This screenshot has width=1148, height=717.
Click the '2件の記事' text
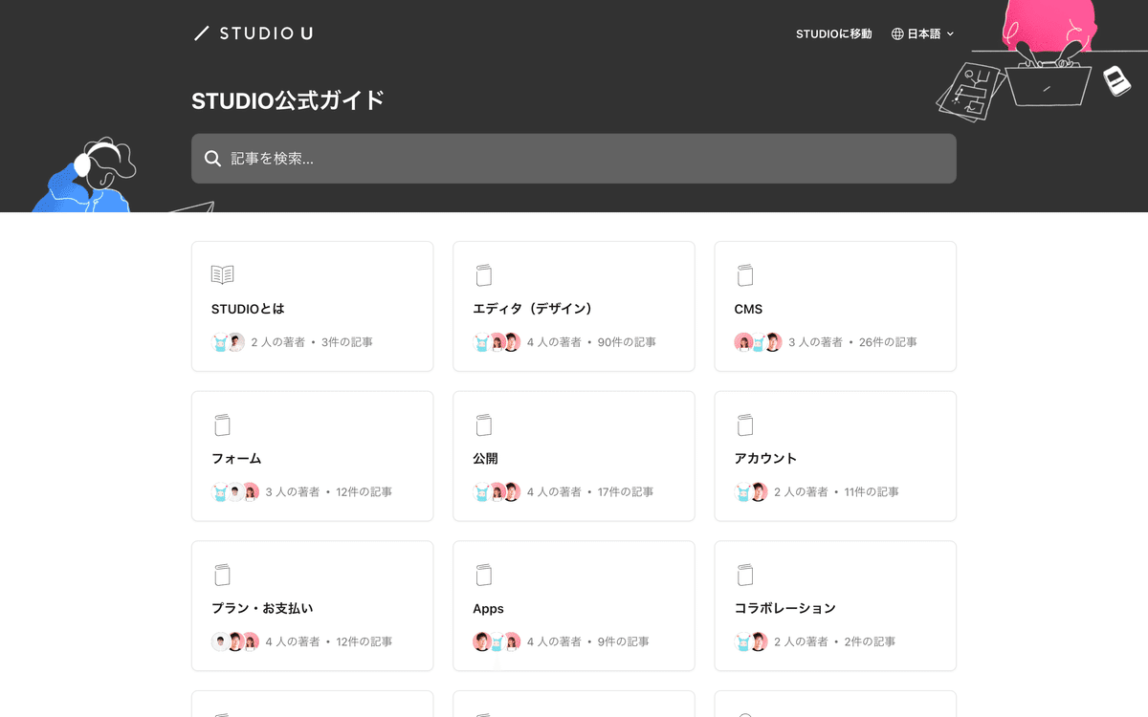click(871, 642)
